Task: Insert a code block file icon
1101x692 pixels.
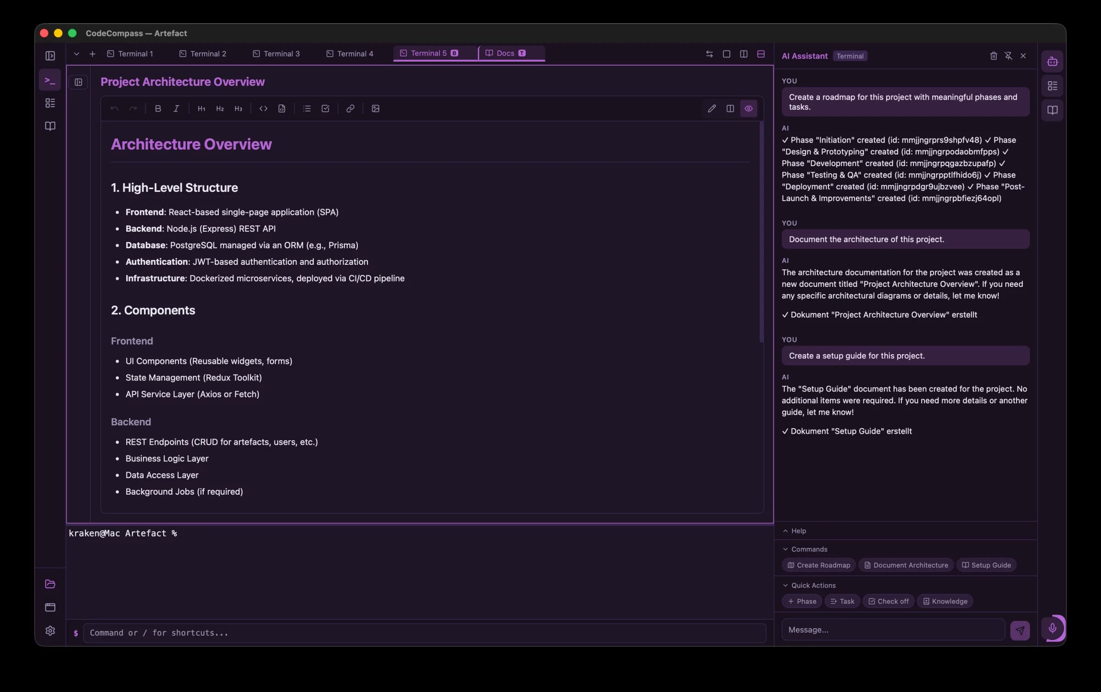Action: click(282, 109)
